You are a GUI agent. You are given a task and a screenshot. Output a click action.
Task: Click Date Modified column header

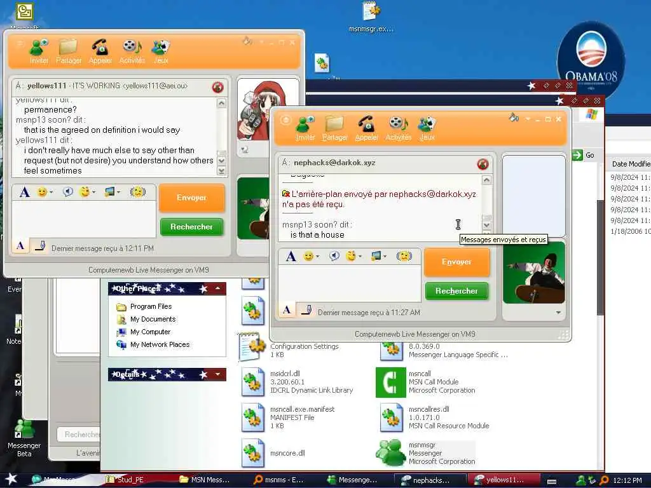631,164
